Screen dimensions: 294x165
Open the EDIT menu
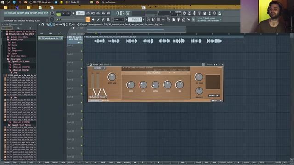(x=10, y=13)
